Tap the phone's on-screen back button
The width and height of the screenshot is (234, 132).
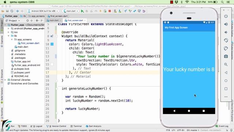[174, 111]
